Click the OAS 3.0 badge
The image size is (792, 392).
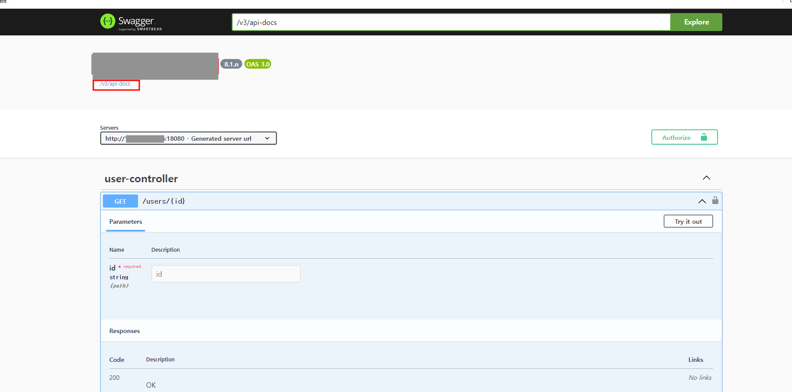click(x=258, y=64)
